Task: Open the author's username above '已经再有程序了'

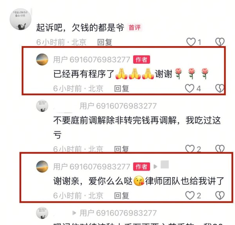Action: 92,59
